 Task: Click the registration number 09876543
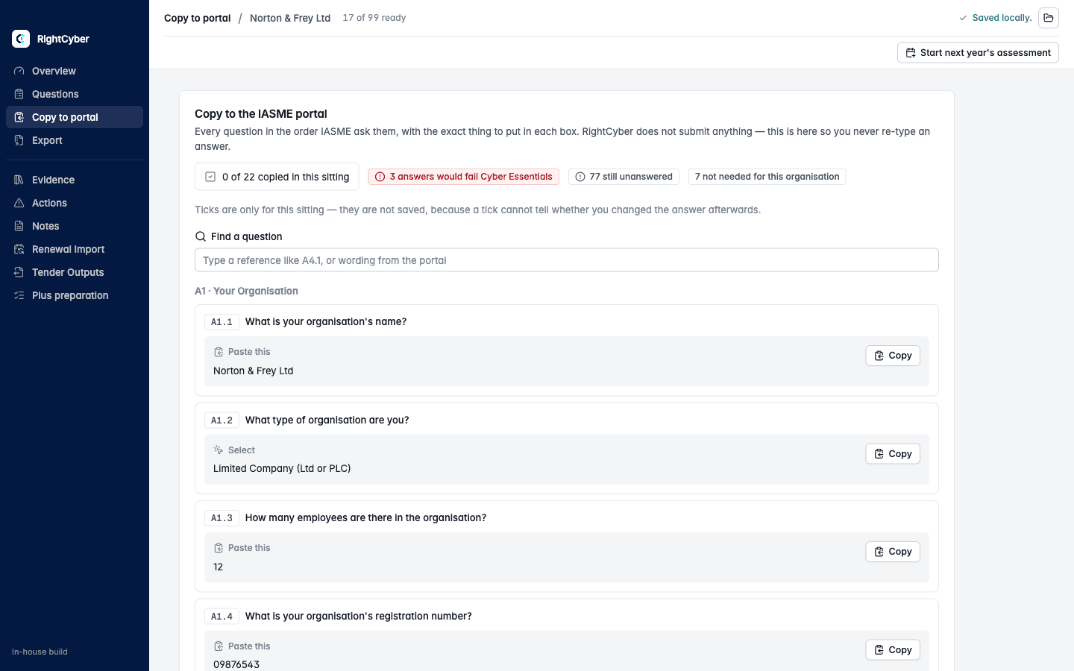click(236, 664)
